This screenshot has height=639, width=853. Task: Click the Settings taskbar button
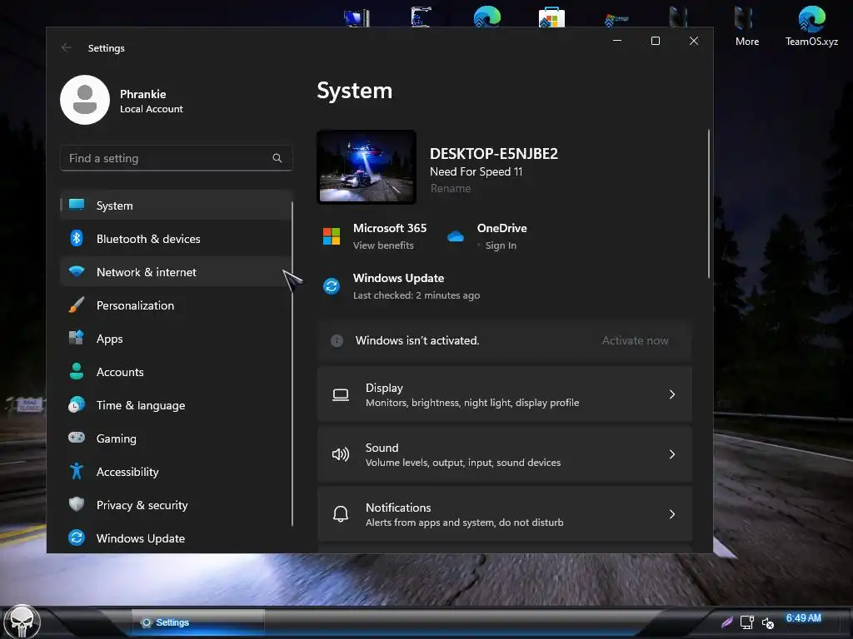tap(198, 622)
